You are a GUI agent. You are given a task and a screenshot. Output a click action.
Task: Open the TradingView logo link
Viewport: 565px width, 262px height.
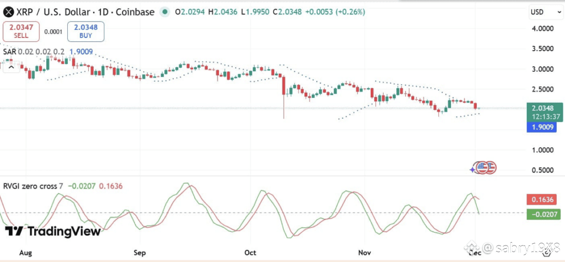pos(53,231)
